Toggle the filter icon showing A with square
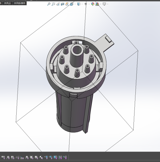The height and width of the screenshot is (162, 160). click(36, 157)
